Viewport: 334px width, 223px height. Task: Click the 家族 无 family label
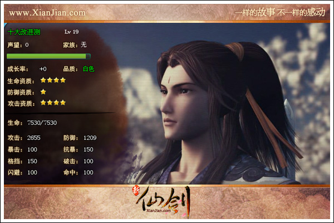pyautogui.click(x=75, y=45)
